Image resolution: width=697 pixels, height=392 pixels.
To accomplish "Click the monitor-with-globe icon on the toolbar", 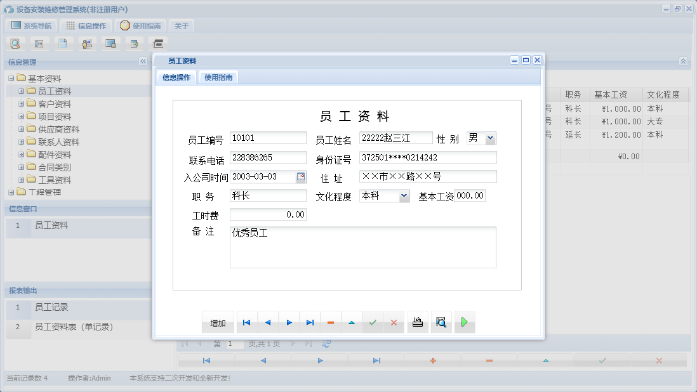I will [x=110, y=43].
